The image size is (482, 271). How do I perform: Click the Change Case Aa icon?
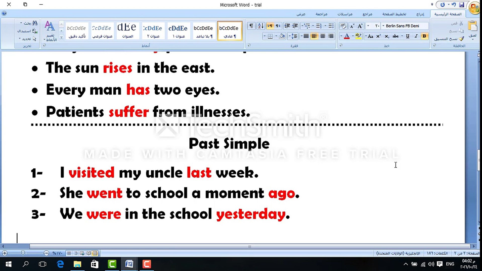click(370, 36)
